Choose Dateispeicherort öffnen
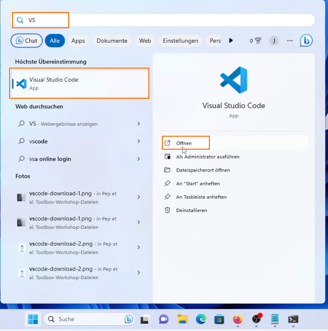 tap(234, 170)
